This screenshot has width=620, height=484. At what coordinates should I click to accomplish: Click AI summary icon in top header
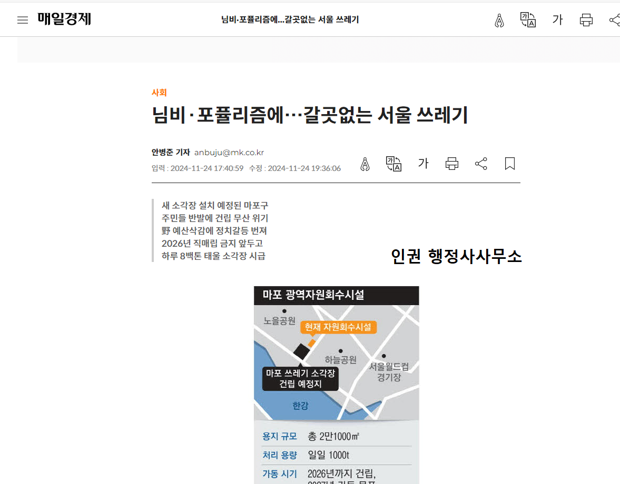tap(499, 20)
